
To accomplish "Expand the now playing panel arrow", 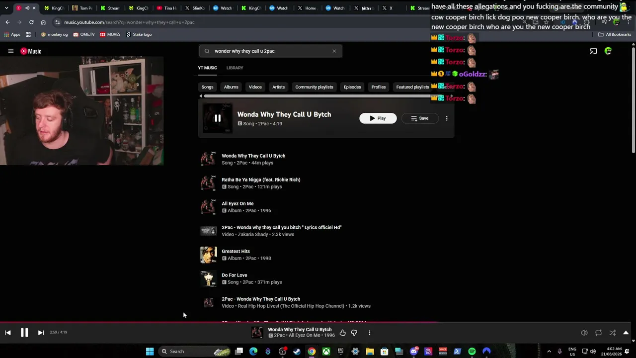I will (x=626, y=333).
